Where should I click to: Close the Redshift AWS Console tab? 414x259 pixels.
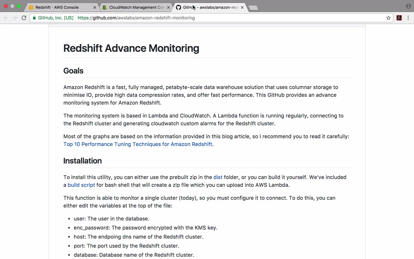(95, 7)
